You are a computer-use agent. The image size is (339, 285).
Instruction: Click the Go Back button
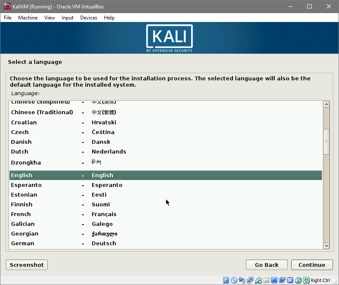click(267, 265)
